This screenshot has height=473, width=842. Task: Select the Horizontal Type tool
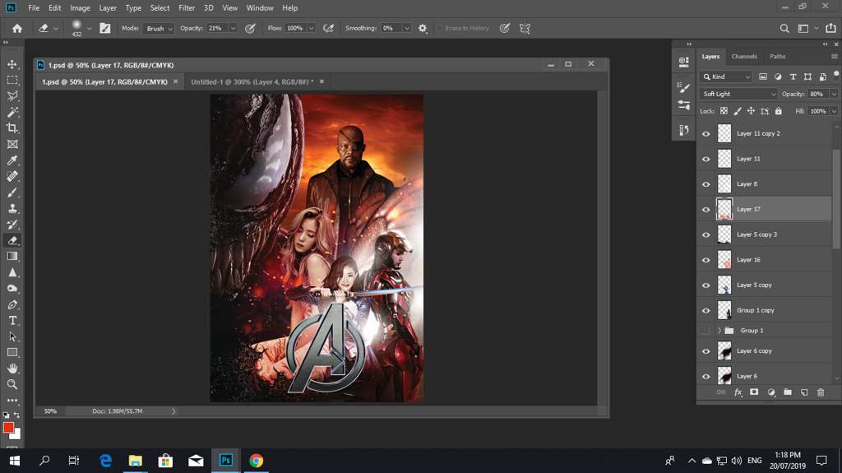tap(12, 321)
